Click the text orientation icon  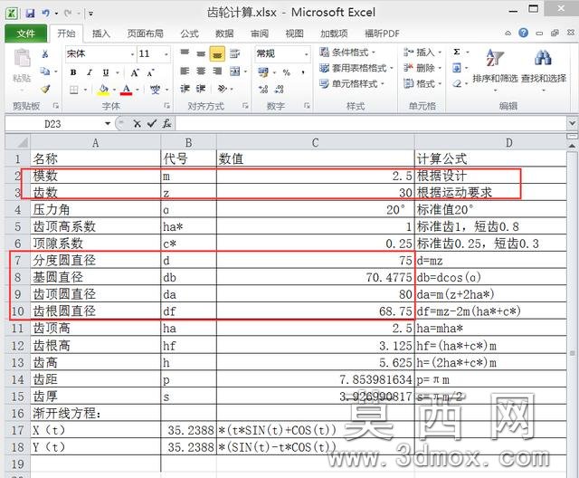[x=223, y=89]
